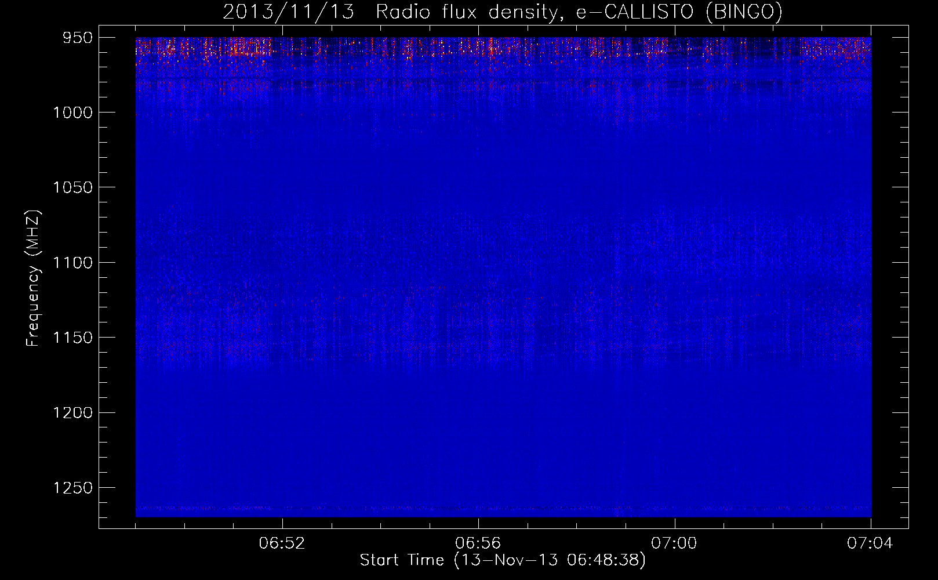Select the 1050 frequency tick label
Screen dimensions: 938x580
pyautogui.click(x=72, y=187)
